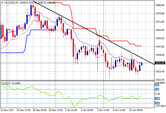Click the 2015.00 price axis label
166x113 pixels.
click(x=160, y=80)
